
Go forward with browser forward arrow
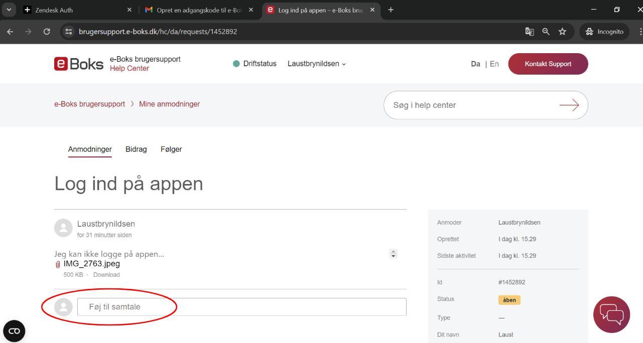tap(28, 32)
